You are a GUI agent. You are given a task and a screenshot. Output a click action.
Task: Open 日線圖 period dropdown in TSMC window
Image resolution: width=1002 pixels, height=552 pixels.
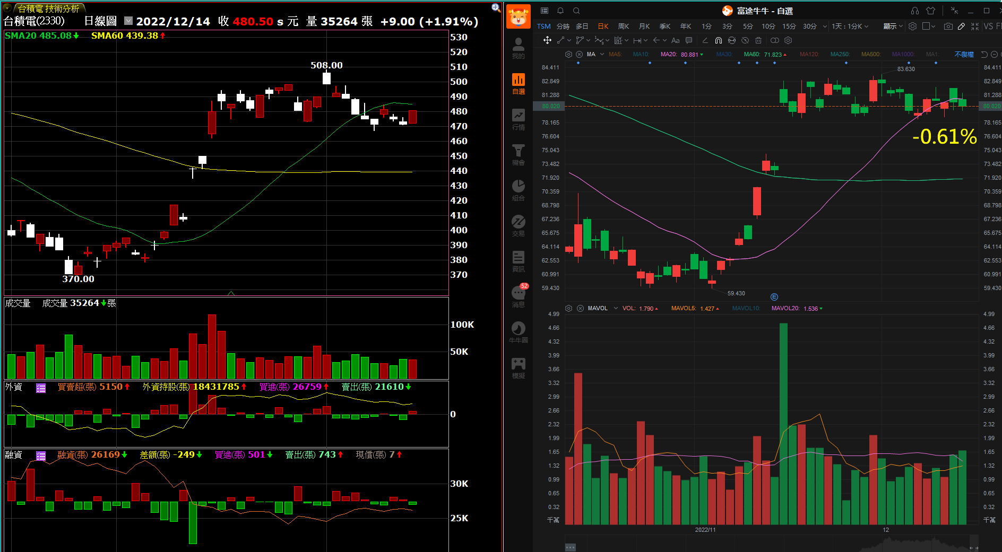pyautogui.click(x=128, y=21)
